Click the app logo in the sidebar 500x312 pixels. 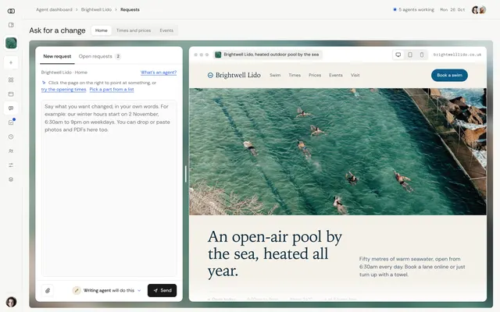11,11
